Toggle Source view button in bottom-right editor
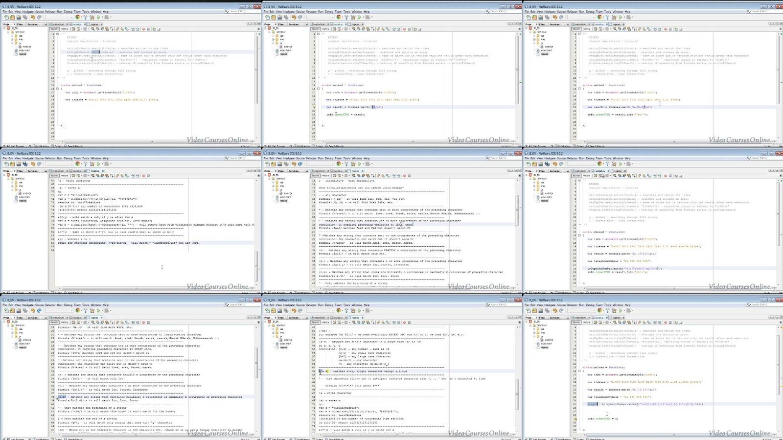Image resolution: width=783 pixels, height=440 pixels. [576, 323]
